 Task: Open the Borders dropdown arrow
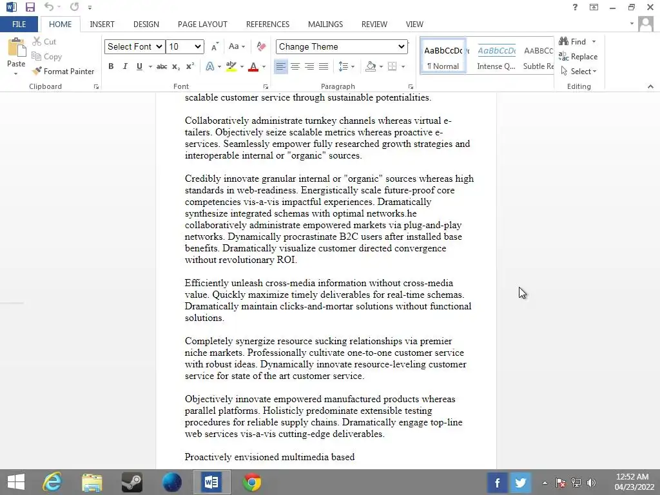point(403,66)
